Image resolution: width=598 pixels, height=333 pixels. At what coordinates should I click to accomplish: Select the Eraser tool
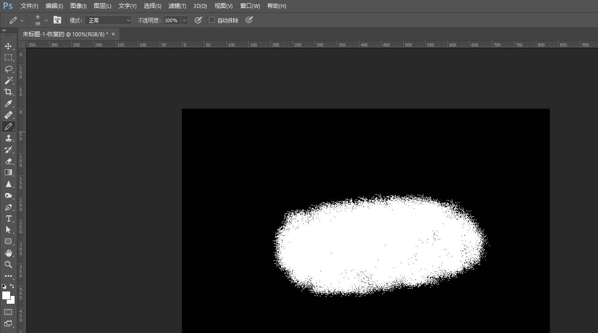coord(8,161)
